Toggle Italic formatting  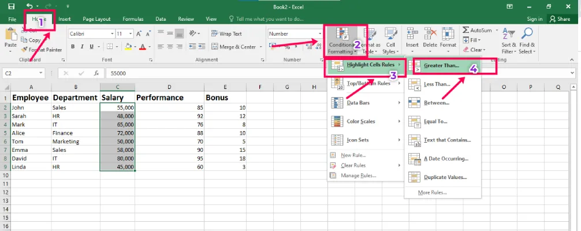pyautogui.click(x=82, y=47)
